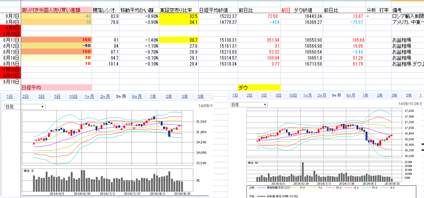This screenshot has width=424, height=198.
Task: Select the 6ヶ月 tab on the Nikkei chart
Action: point(137,96)
